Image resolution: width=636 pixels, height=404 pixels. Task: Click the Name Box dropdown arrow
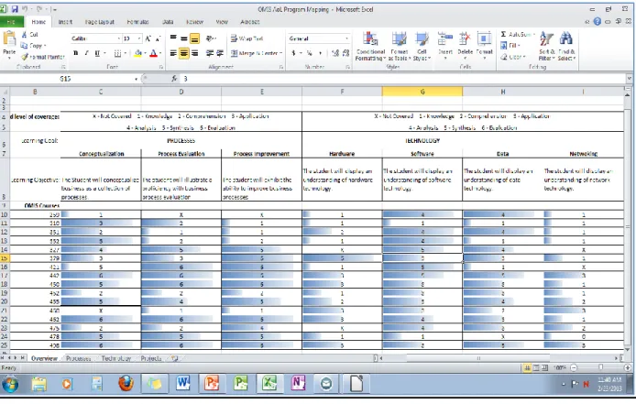[x=136, y=79]
